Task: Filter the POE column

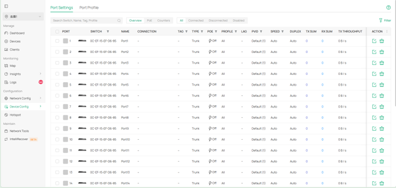Action: (x=216, y=32)
